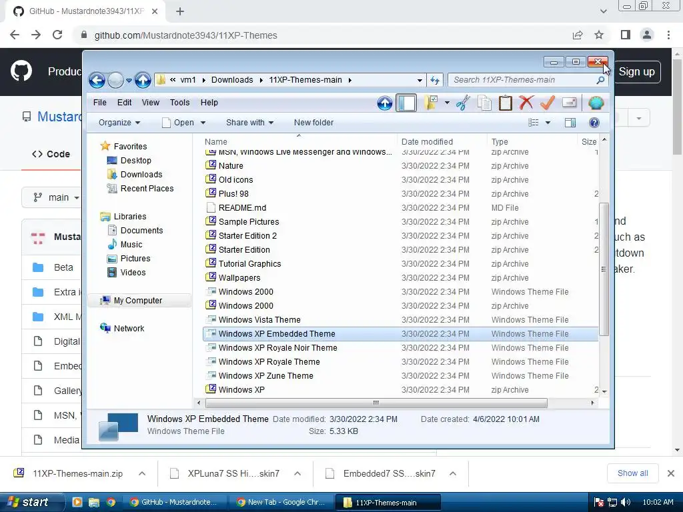Image resolution: width=683 pixels, height=512 pixels.
Task: Click the address bar refresh icon
Action: click(x=435, y=80)
